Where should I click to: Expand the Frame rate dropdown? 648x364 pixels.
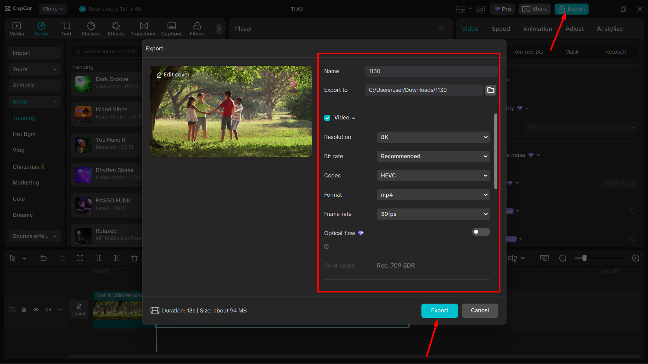tap(433, 214)
